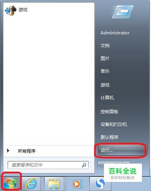The width and height of the screenshot is (151, 191).
Task: Click the magnifier search icon in the search box
Action: (84, 165)
